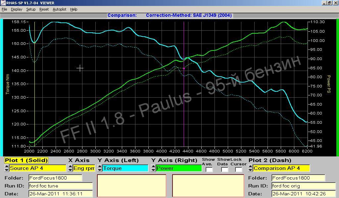
Task: Click the Plot 2 source stepper arrows
Action: [x=250, y=168]
